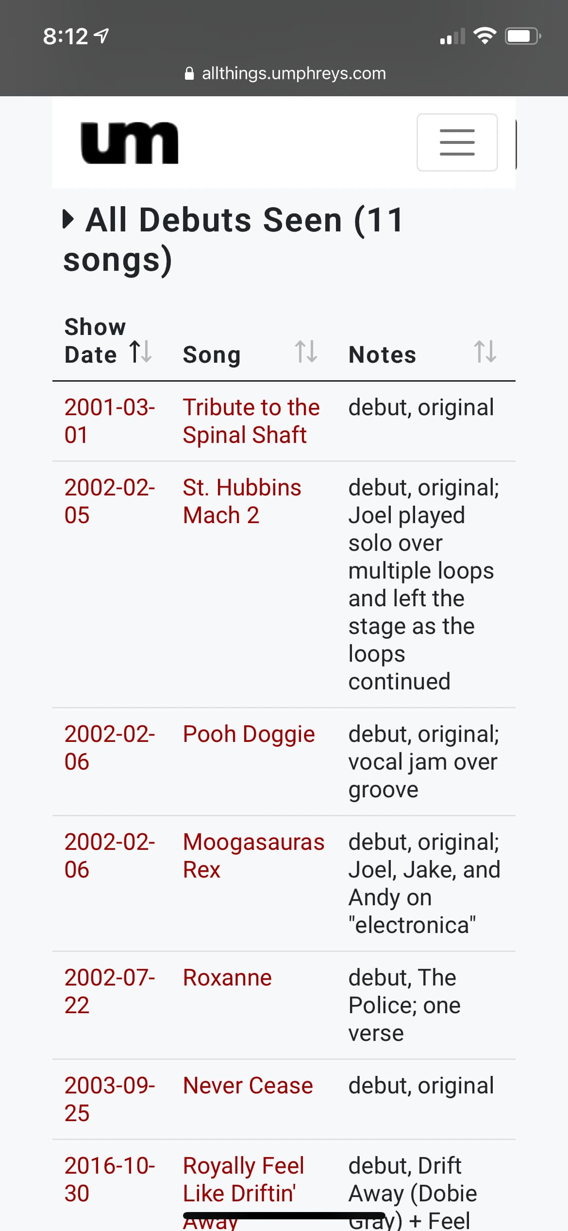Open Royally Feel Like Driftin' Away link
This screenshot has height=1231, width=568.
pyautogui.click(x=243, y=1179)
